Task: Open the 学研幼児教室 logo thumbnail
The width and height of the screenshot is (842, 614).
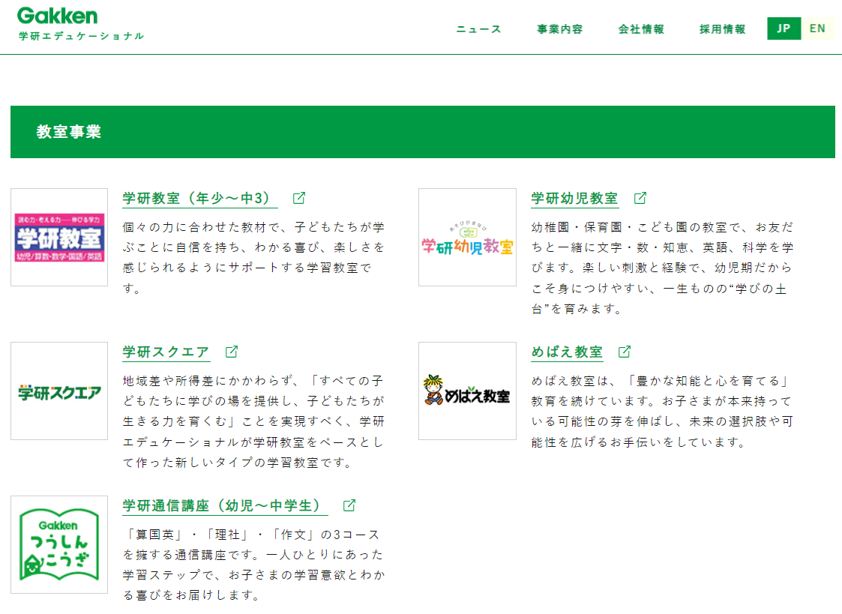Action: 467,237
